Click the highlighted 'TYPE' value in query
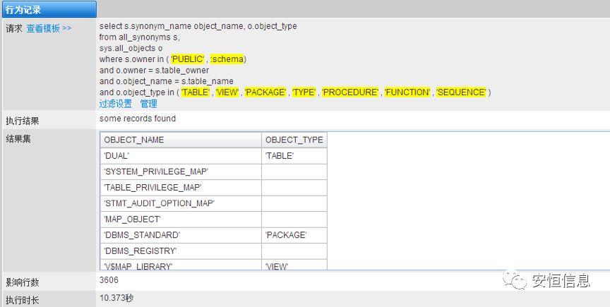The width and height of the screenshot is (610, 307). (304, 92)
